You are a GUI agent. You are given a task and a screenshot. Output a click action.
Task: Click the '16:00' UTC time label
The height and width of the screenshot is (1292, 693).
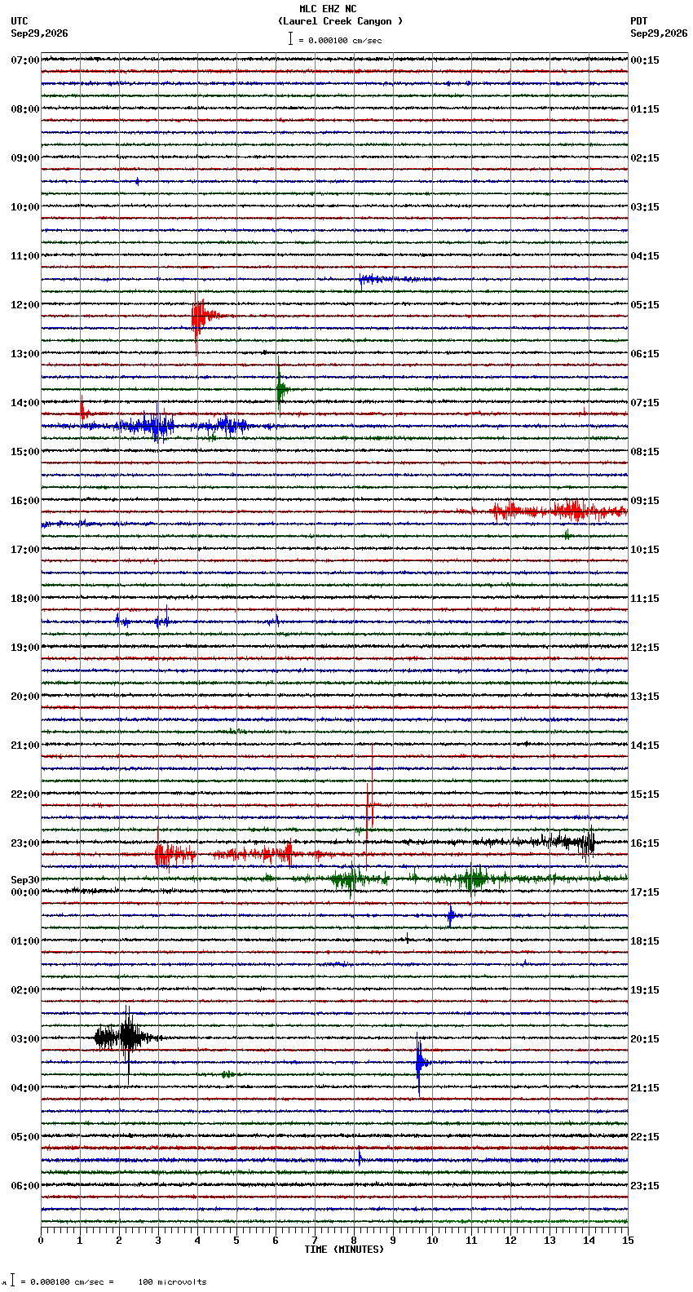click(25, 501)
